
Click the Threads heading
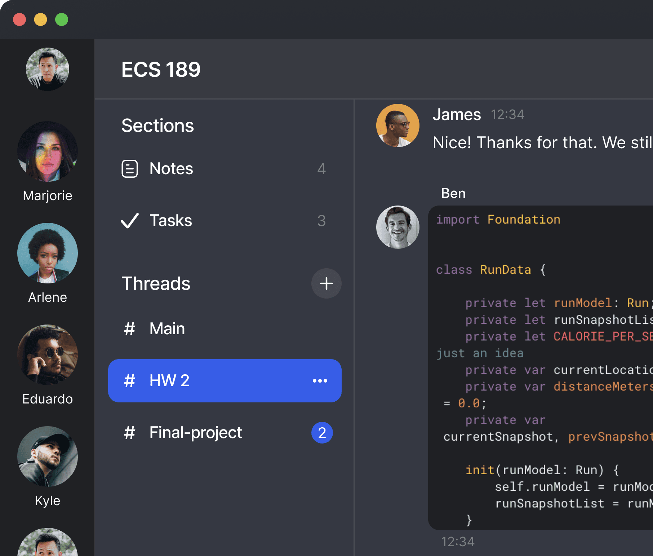[156, 283]
